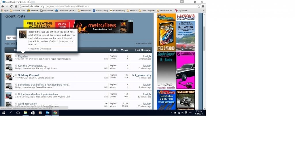Image resolution: width=295 pixels, height=166 pixels.
Task: Tick the checkbox beside Rags Me thread
Action: [x=16, y=56]
